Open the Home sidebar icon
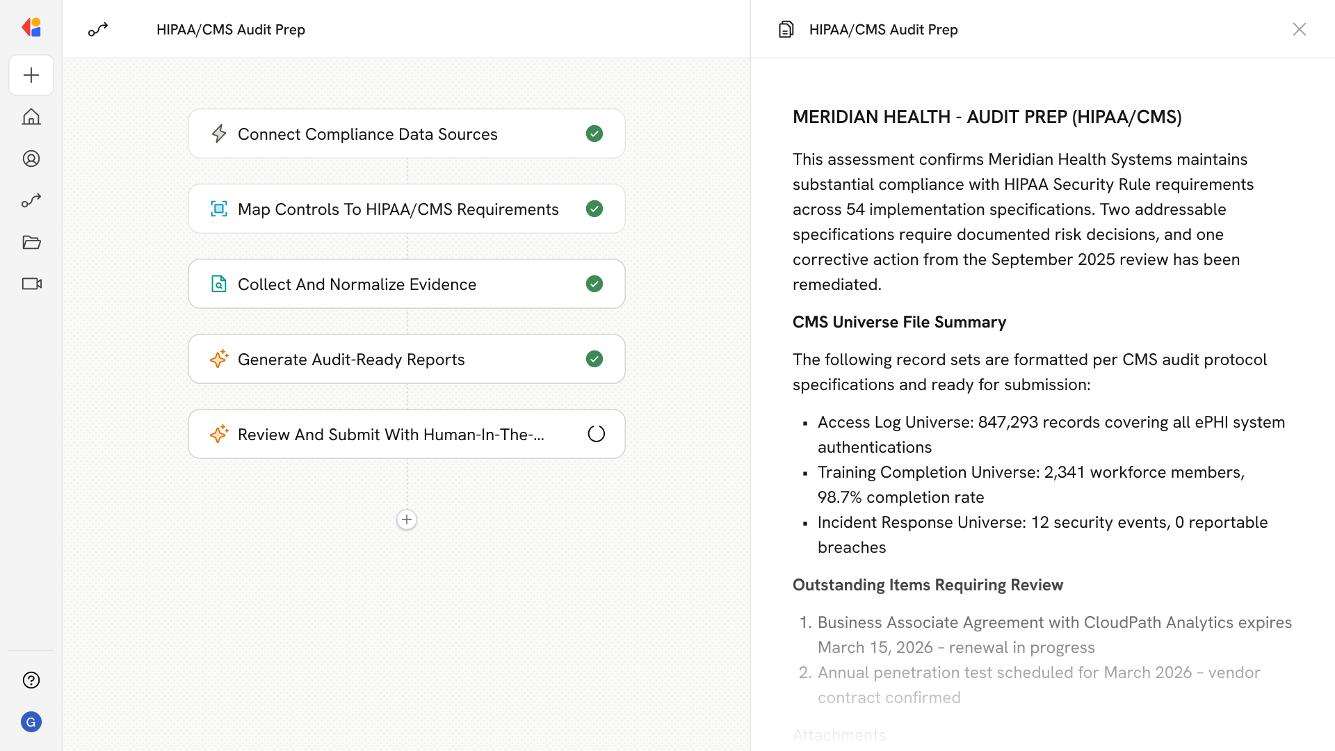Screen dimensions: 1335x751 31,117
